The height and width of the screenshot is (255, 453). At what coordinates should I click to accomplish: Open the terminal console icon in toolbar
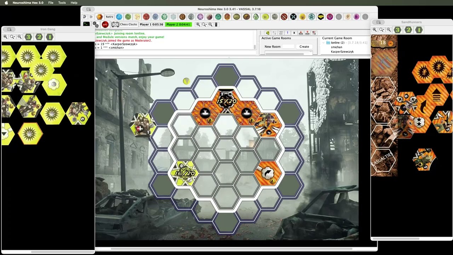86,24
